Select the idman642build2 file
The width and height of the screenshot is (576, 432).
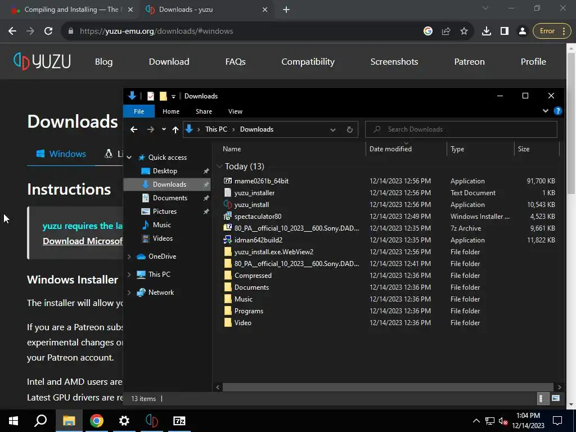click(x=258, y=240)
